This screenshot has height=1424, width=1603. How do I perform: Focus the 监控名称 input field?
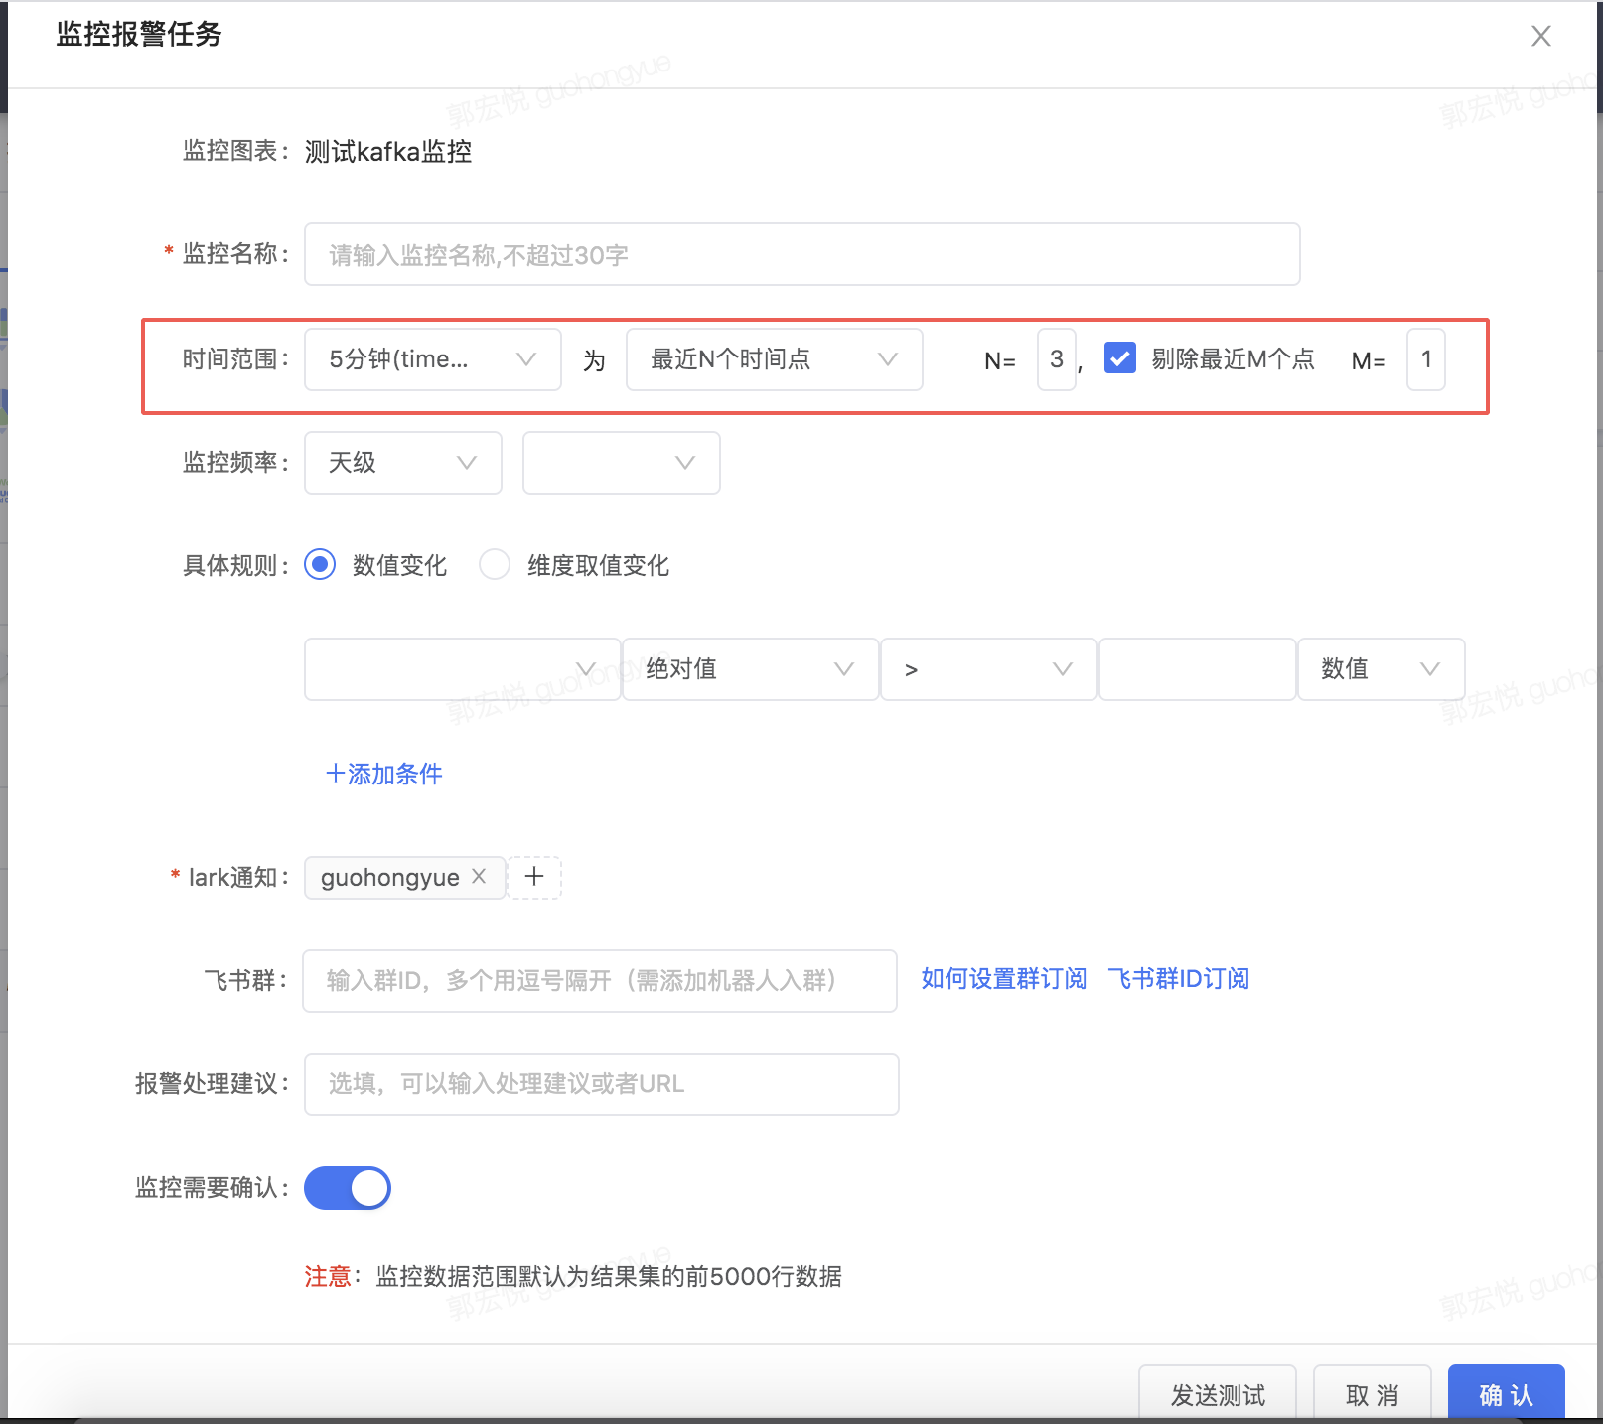point(801,254)
